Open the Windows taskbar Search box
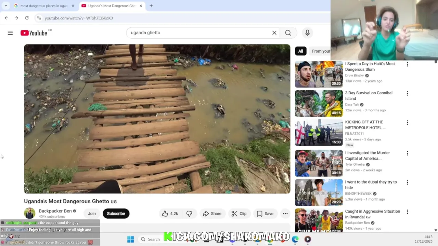This screenshot has width=438, height=246. pos(151,239)
